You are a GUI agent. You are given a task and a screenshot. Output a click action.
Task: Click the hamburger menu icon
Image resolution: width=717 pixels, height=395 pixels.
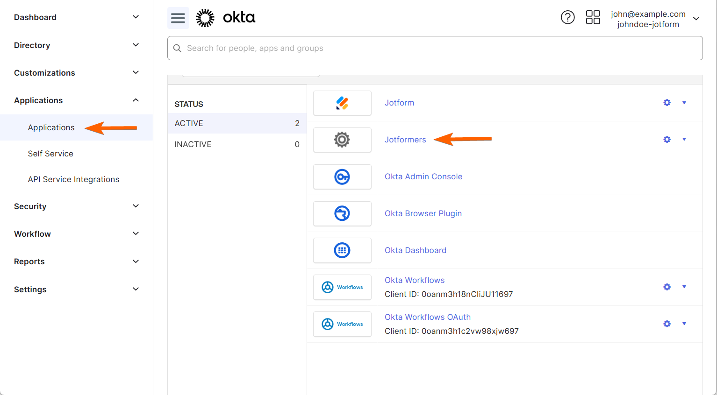coord(178,18)
